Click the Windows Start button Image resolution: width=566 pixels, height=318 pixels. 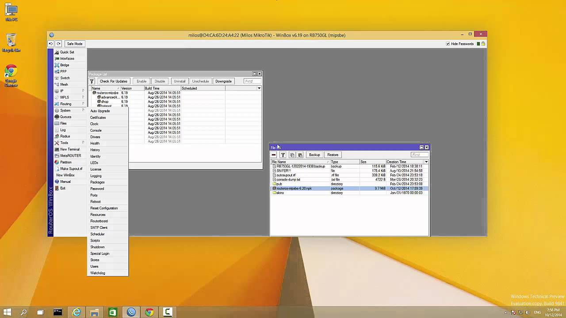pyautogui.click(x=7, y=312)
